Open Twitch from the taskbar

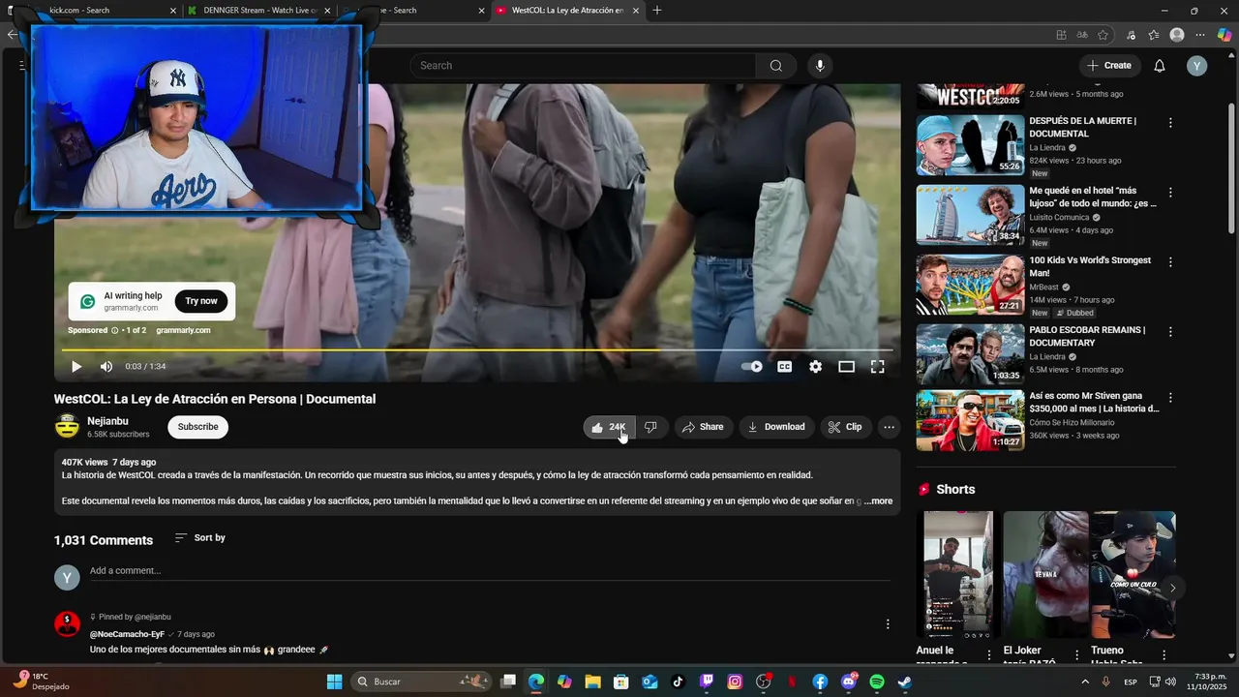tap(707, 682)
